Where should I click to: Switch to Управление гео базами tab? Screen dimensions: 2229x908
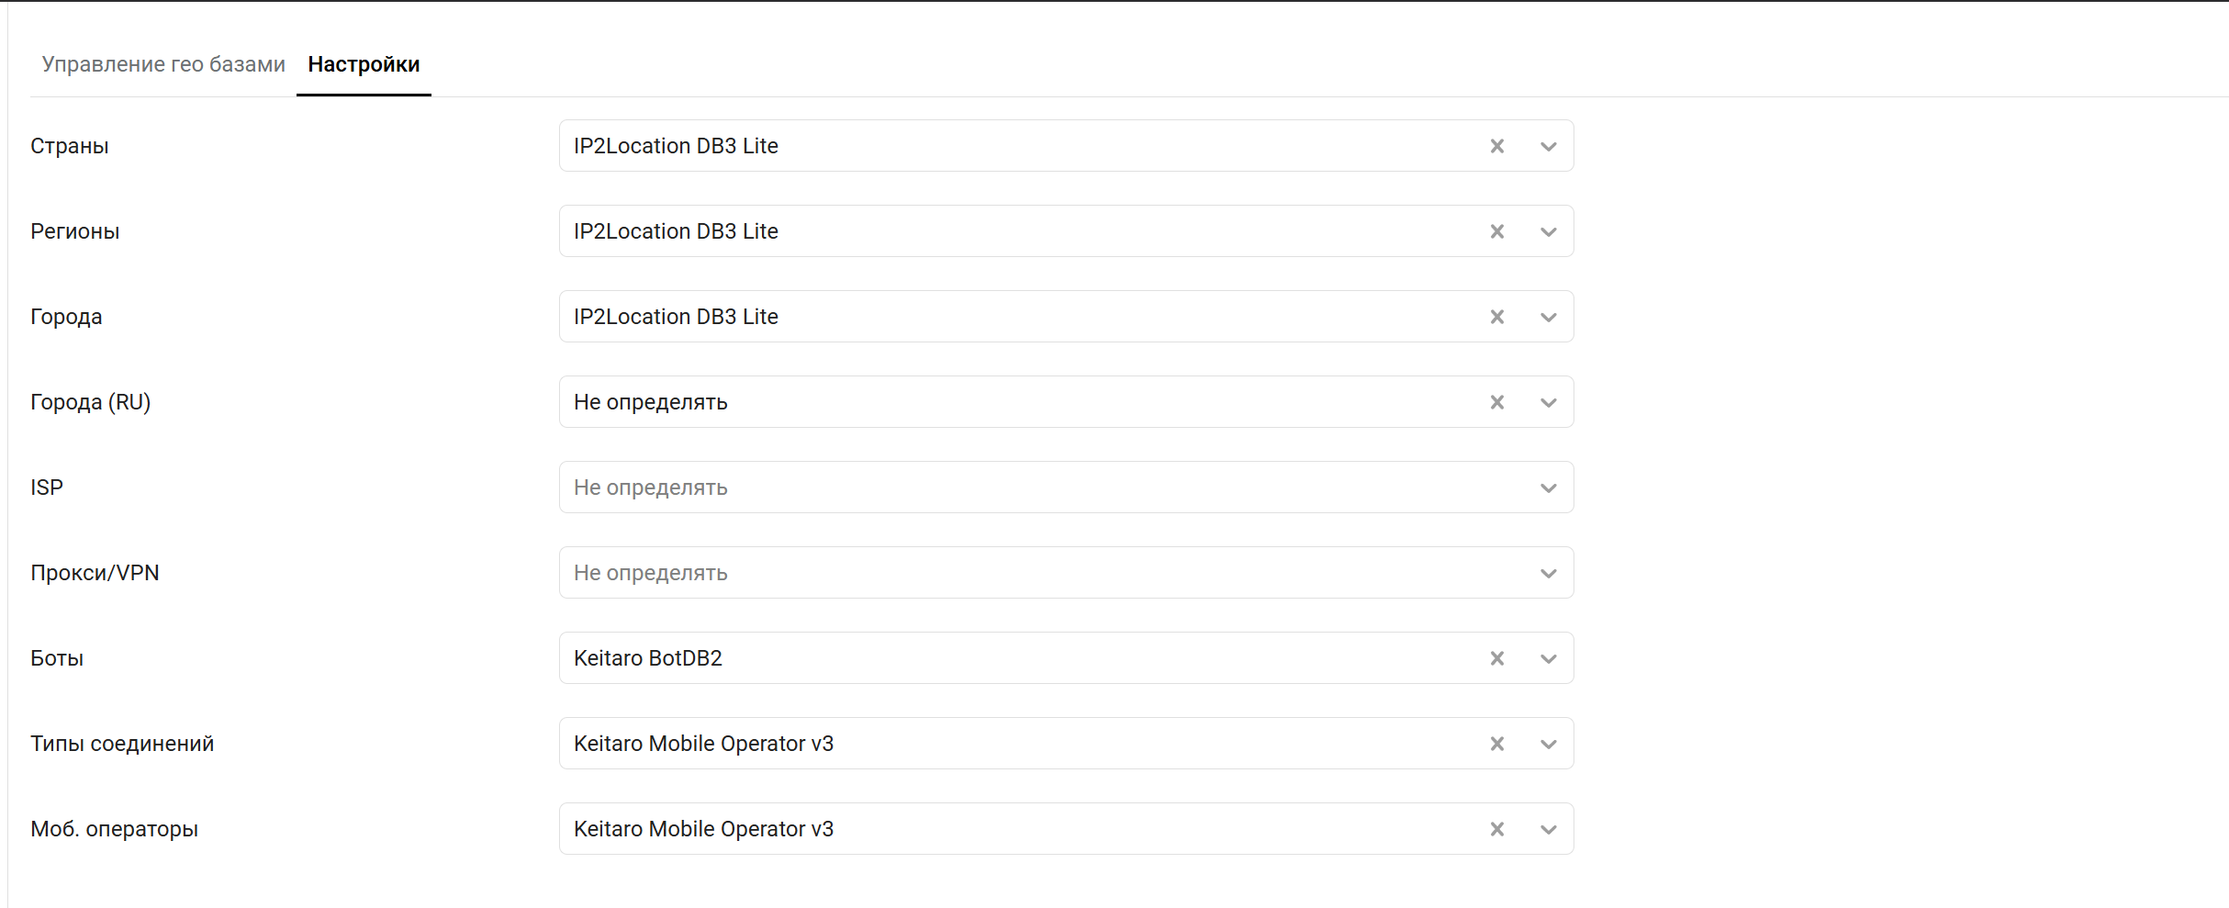point(163,64)
